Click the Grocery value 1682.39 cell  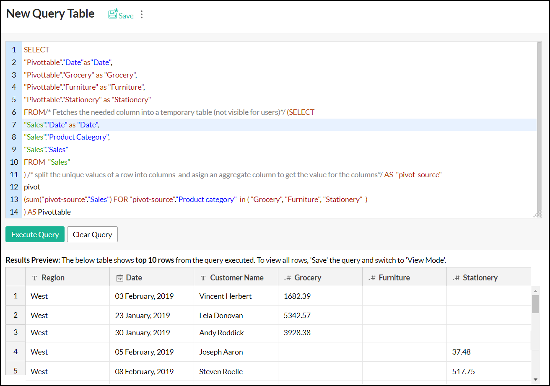(297, 296)
